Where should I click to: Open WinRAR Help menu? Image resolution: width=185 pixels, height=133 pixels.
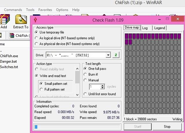76,10
